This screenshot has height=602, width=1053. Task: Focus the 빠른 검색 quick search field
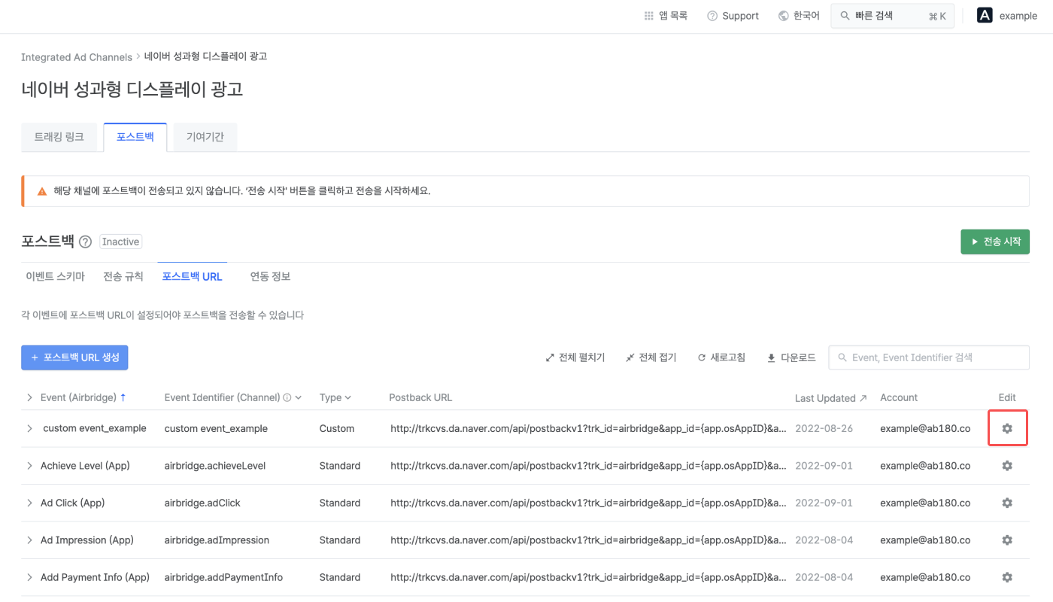click(892, 16)
